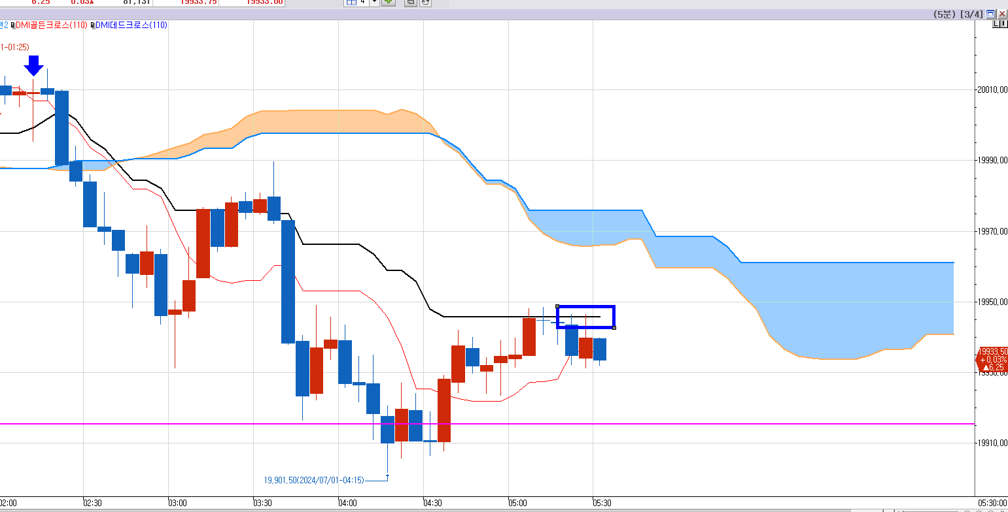Select the DMI데드크로스(110) indicator label
The width and height of the screenshot is (1008, 512).
point(131,25)
